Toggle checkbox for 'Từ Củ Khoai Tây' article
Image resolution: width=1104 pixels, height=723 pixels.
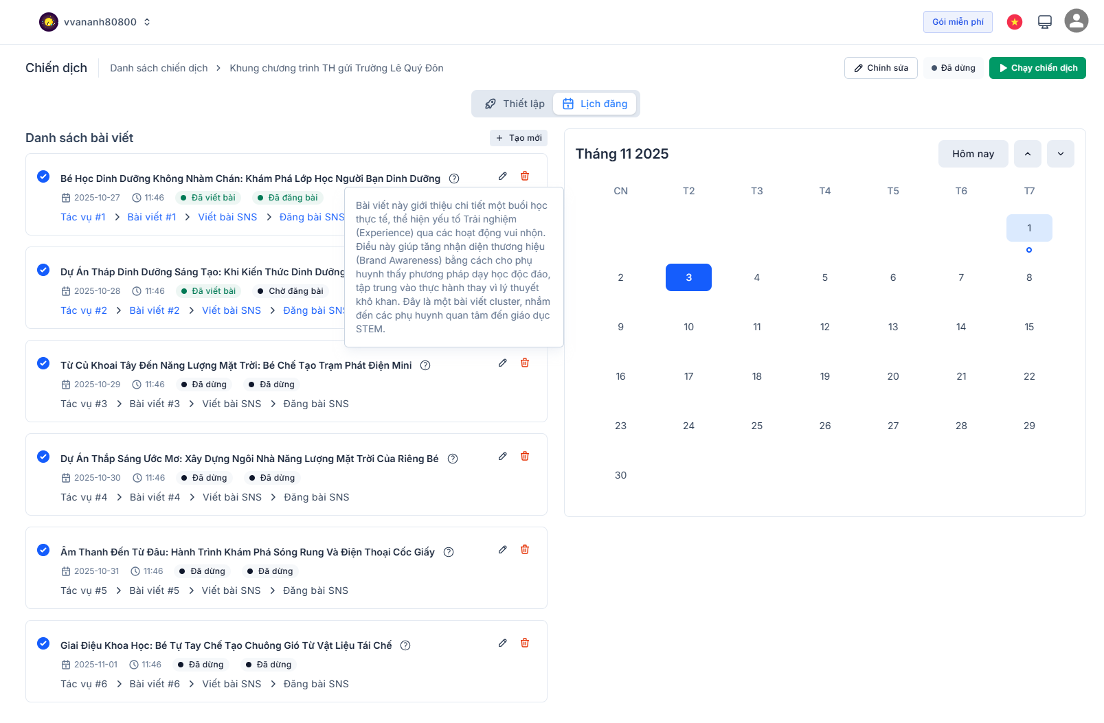coord(43,363)
